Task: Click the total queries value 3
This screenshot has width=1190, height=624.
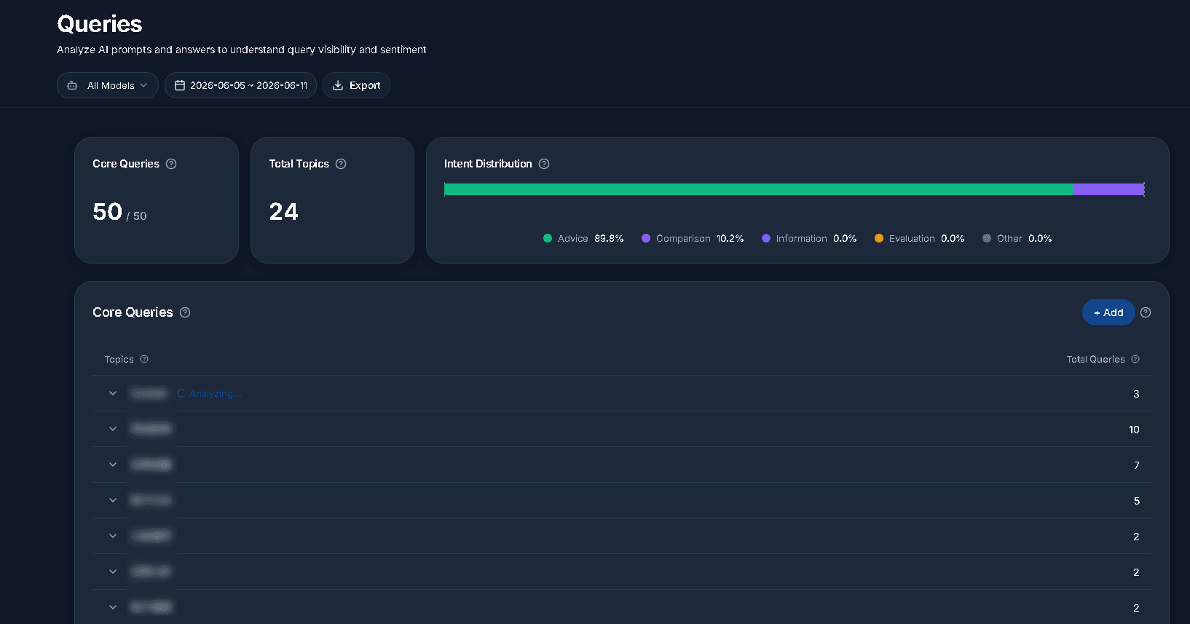Action: pyautogui.click(x=1136, y=394)
